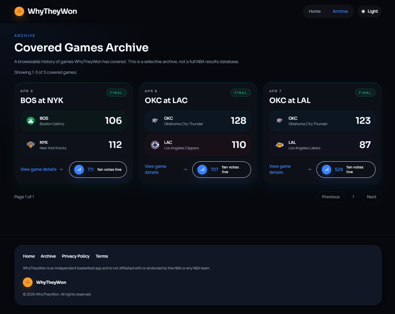Select the OKC at LAL game title
Screen dimensions: 395x314
(290, 100)
